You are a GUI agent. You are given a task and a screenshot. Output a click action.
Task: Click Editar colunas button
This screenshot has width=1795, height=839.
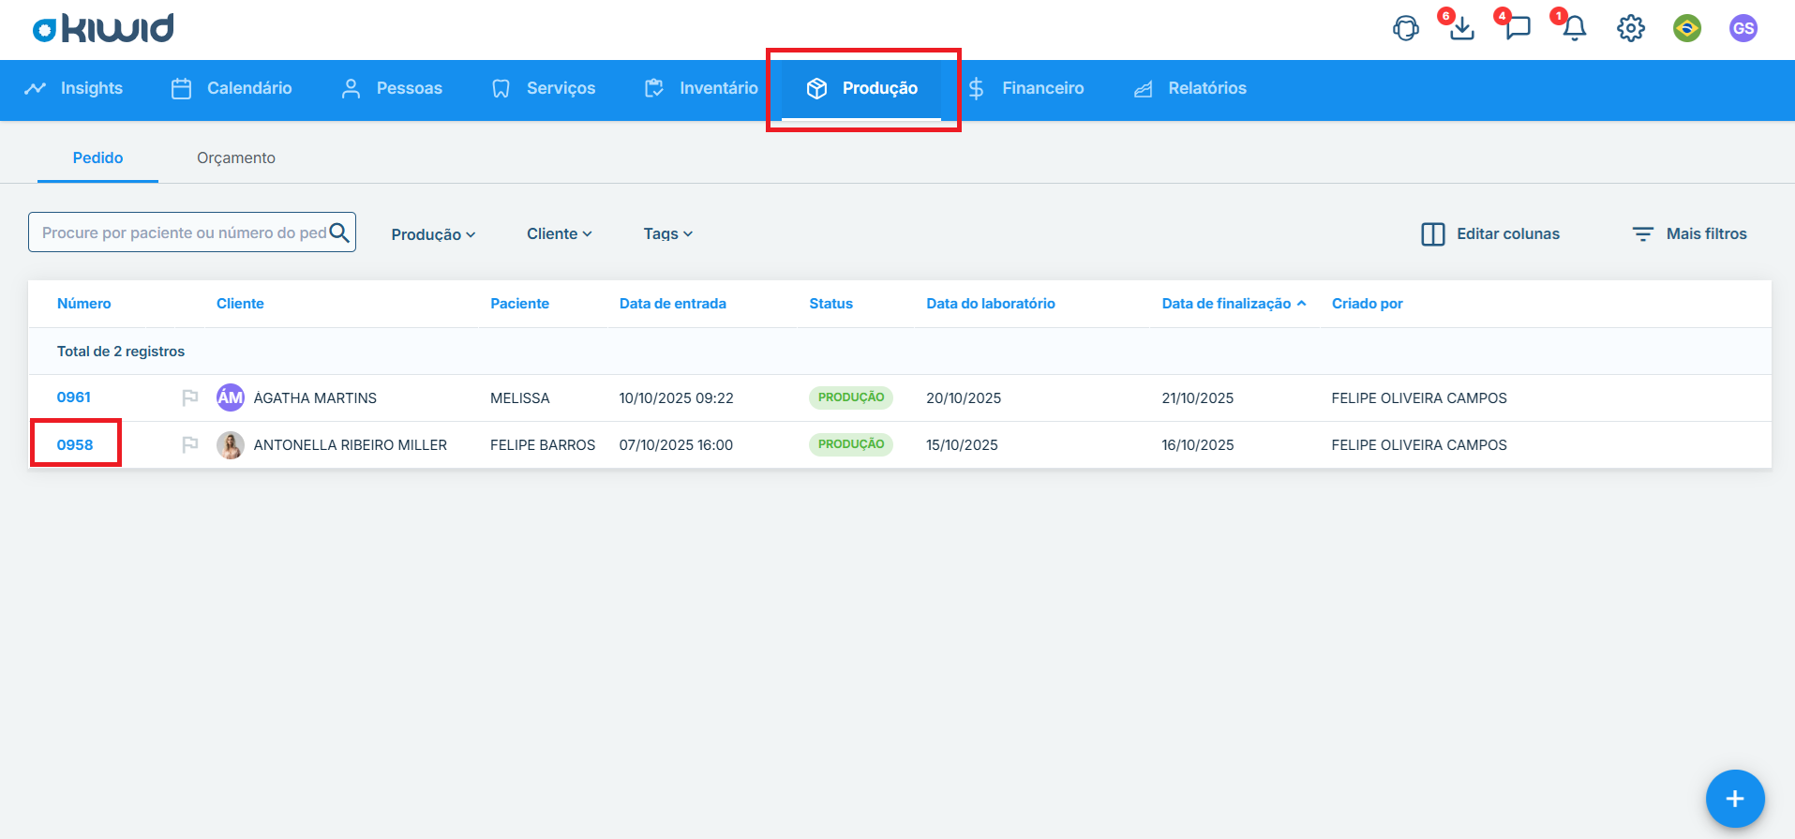[x=1490, y=233]
